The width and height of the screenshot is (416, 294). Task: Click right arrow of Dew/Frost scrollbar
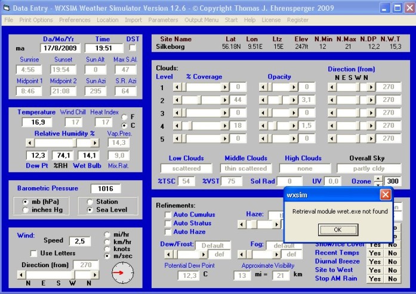203,255
